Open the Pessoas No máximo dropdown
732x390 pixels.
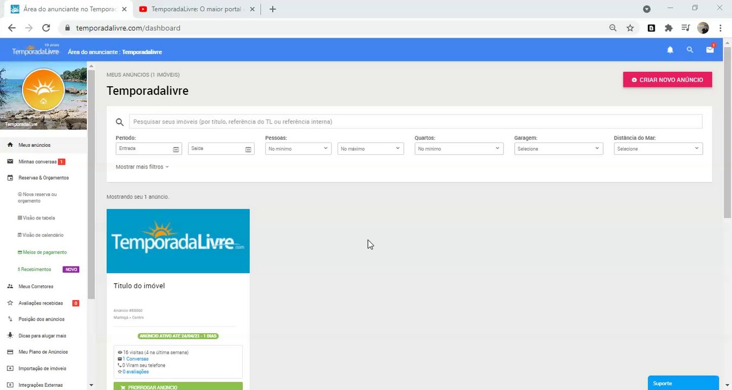click(x=371, y=148)
